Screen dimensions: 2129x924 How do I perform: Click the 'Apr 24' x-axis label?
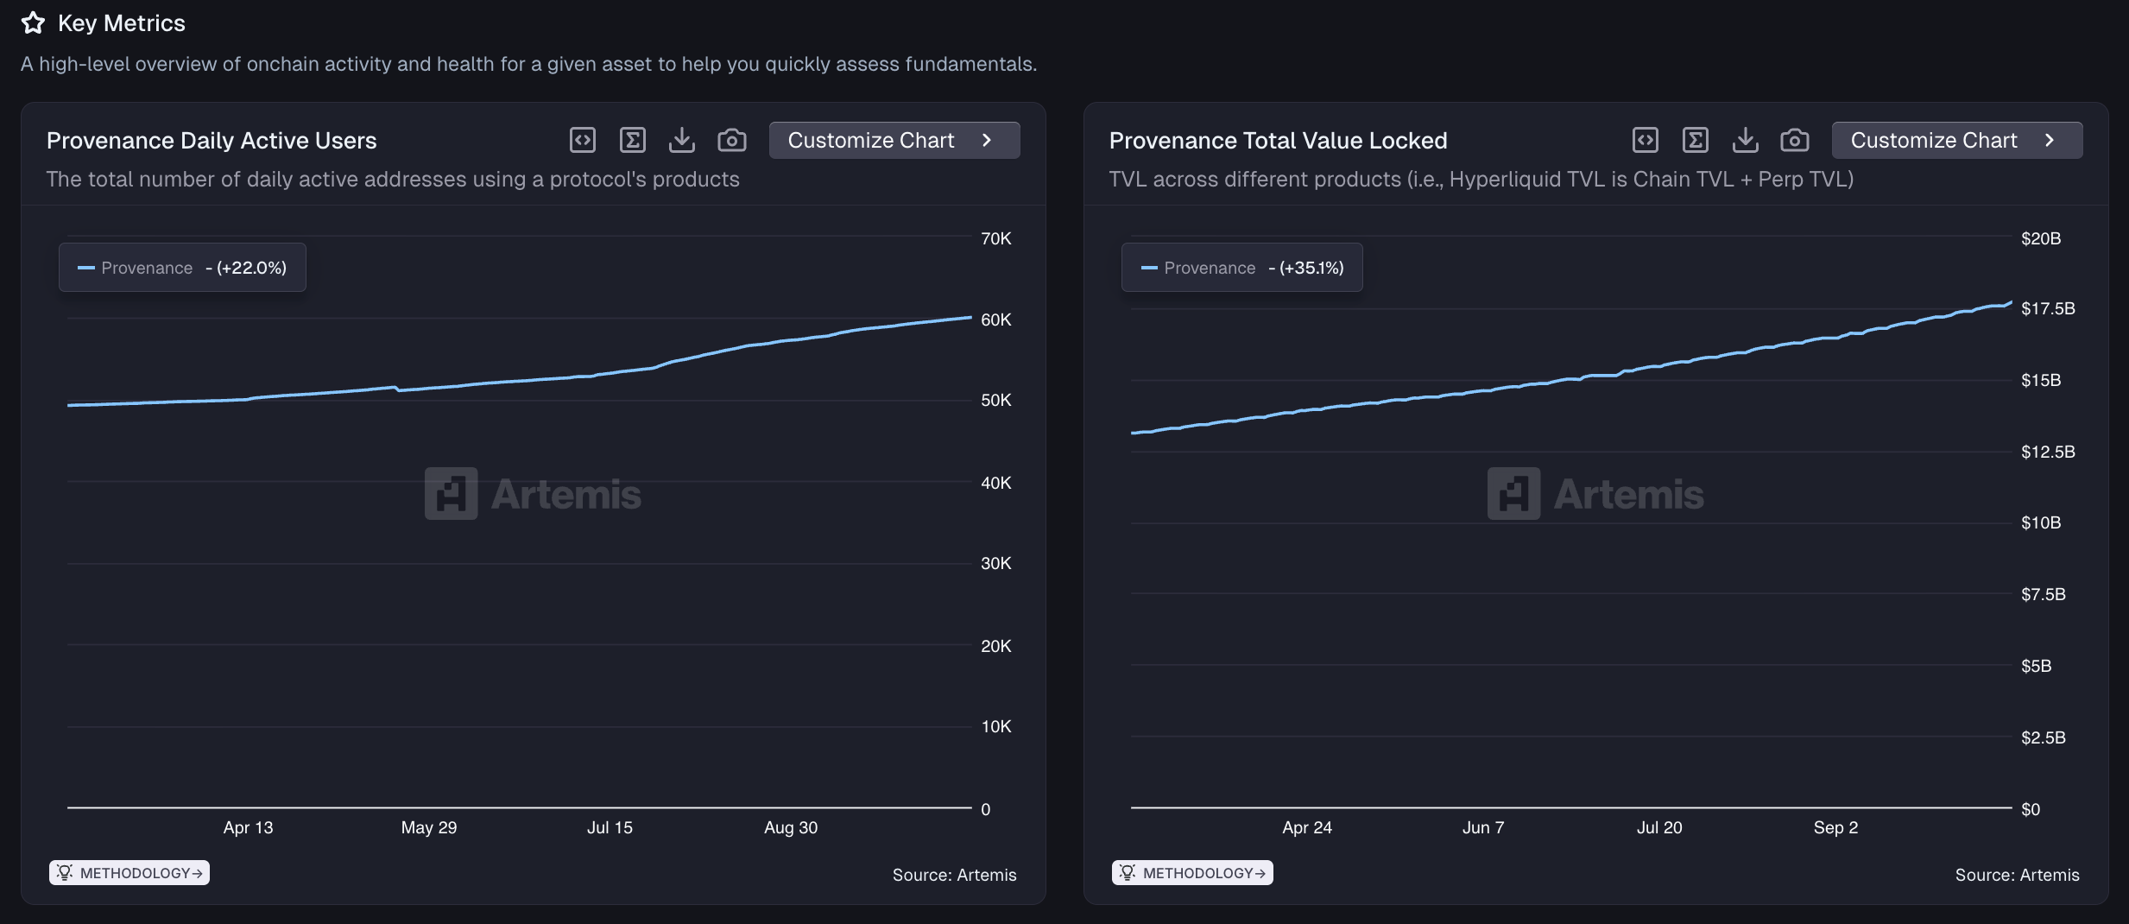(x=1307, y=827)
